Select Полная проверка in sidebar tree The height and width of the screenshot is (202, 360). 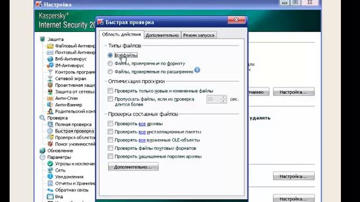tap(73, 125)
